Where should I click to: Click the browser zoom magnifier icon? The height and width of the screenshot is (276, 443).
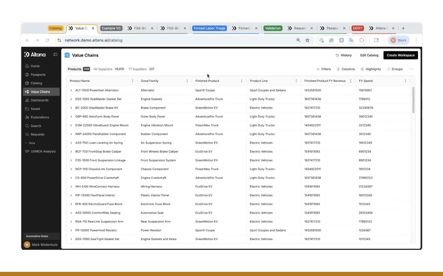coord(298,40)
